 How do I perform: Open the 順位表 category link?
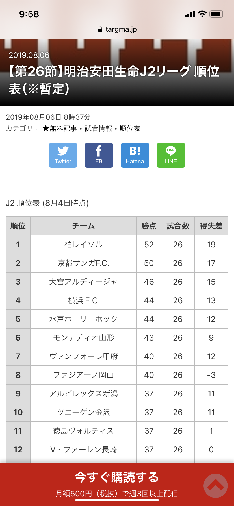coord(130,129)
